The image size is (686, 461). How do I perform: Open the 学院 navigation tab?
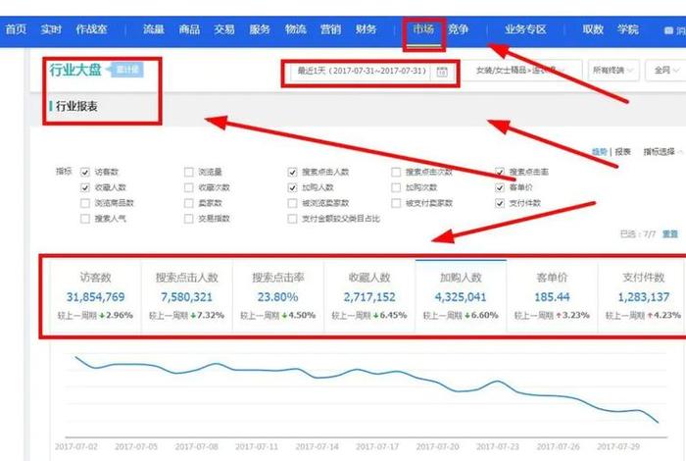(628, 29)
